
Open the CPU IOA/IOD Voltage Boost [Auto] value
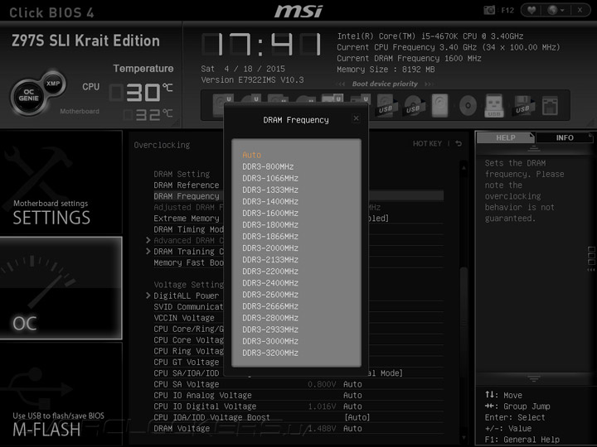point(357,417)
